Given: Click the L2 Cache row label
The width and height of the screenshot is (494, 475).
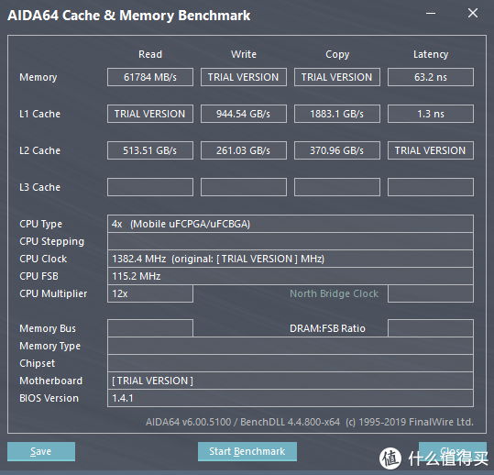Looking at the screenshot, I should click(x=39, y=150).
